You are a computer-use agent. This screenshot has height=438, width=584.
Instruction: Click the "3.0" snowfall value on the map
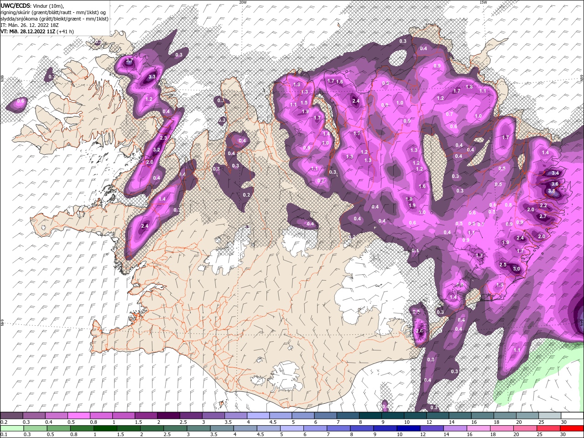(516, 269)
